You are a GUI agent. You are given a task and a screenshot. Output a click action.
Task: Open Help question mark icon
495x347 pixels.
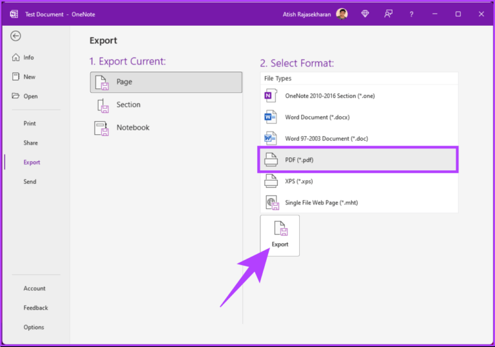point(411,14)
